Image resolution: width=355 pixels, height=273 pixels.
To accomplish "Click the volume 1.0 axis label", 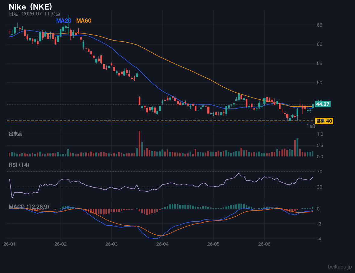I will tap(320, 134).
